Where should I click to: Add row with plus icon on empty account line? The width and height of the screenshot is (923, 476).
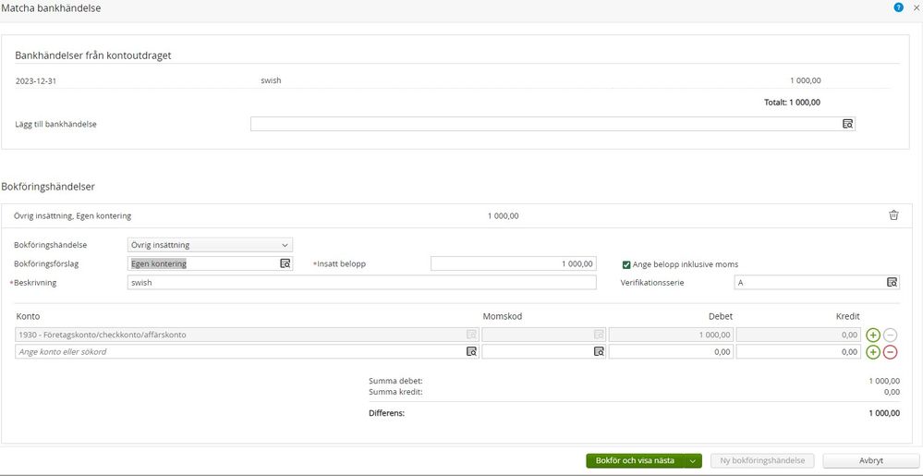pyautogui.click(x=872, y=352)
